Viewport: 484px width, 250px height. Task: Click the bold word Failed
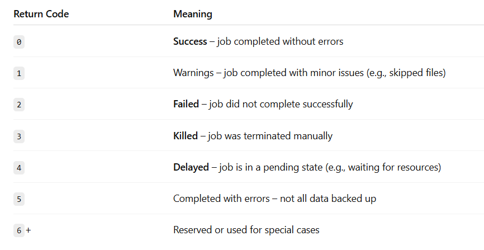[186, 104]
